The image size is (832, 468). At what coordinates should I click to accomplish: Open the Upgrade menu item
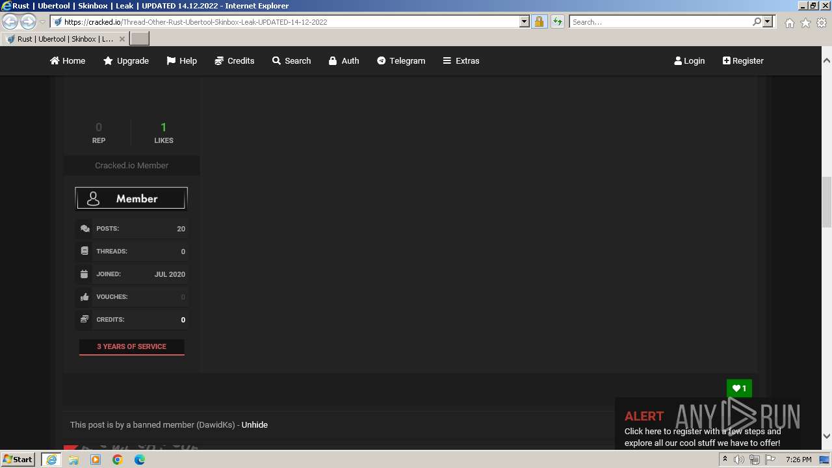[126, 60]
